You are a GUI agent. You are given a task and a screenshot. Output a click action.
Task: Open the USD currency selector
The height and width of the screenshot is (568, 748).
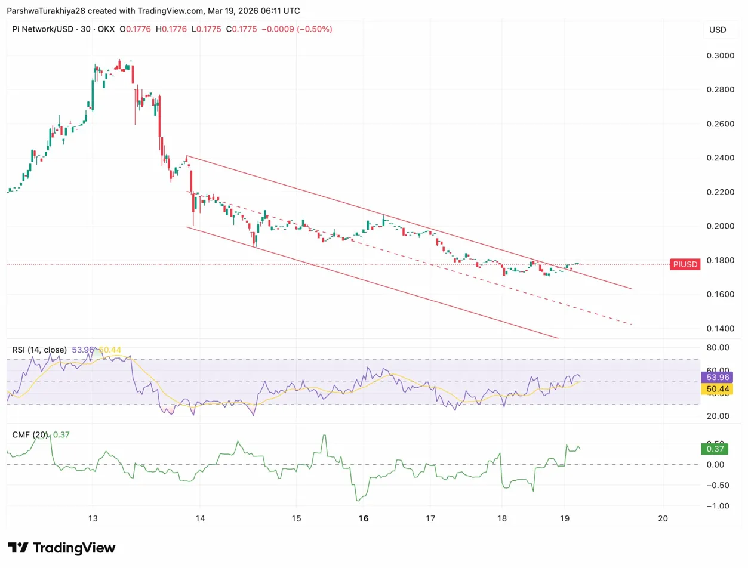(x=717, y=30)
